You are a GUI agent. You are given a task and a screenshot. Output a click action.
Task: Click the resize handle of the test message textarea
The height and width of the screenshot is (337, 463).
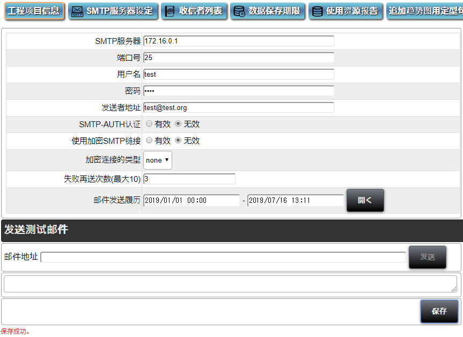click(454, 290)
